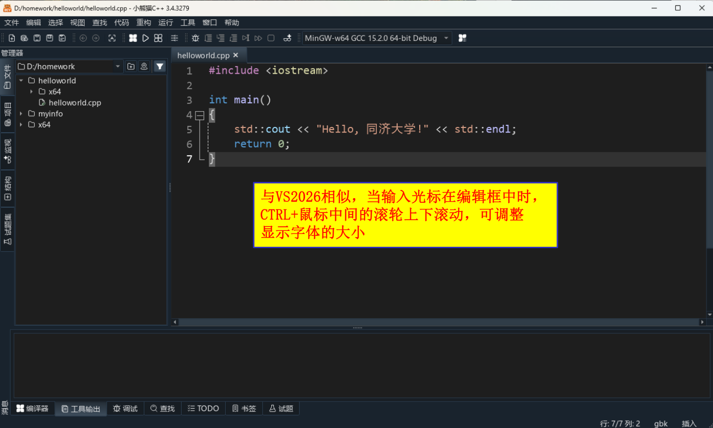Switch to the 结构 sidebar panel
Screen dimensions: 713x428
[7, 187]
